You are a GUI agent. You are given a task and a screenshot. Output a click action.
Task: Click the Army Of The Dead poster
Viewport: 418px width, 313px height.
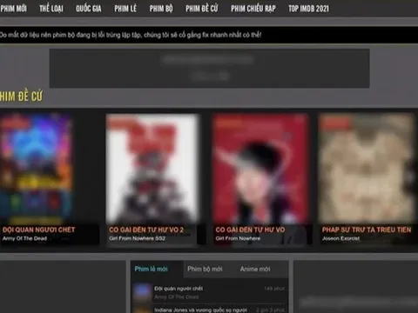point(36,169)
